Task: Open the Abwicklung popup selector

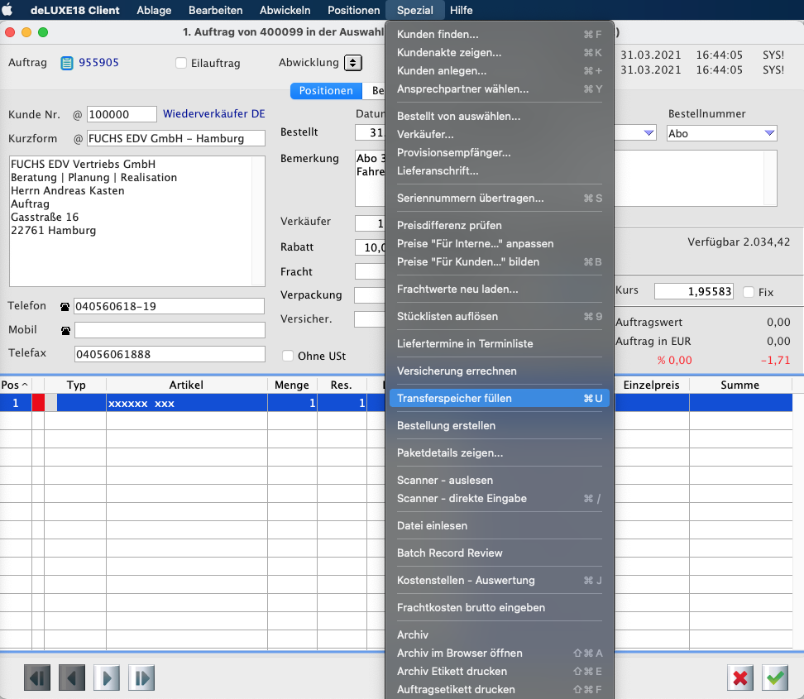Action: click(353, 63)
